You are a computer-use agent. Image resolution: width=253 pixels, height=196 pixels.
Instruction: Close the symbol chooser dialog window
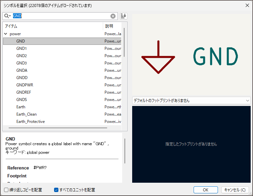tap(247, 5)
